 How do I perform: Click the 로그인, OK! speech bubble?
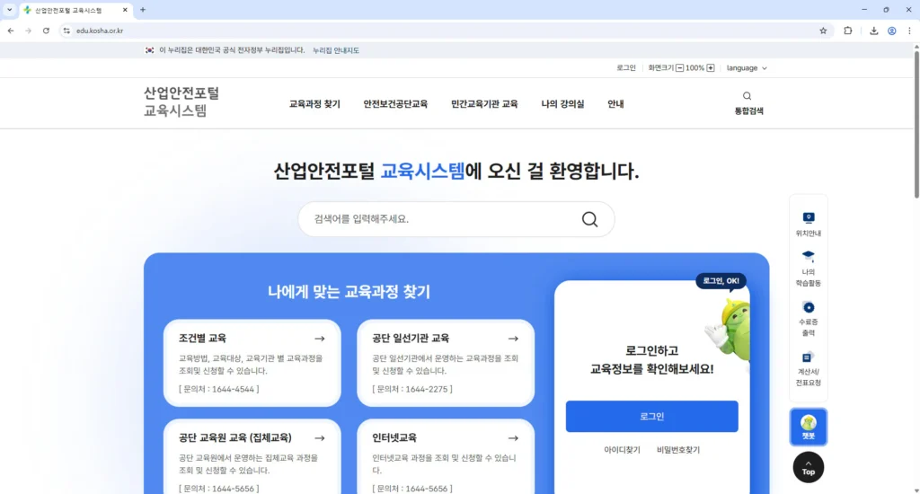(x=721, y=281)
